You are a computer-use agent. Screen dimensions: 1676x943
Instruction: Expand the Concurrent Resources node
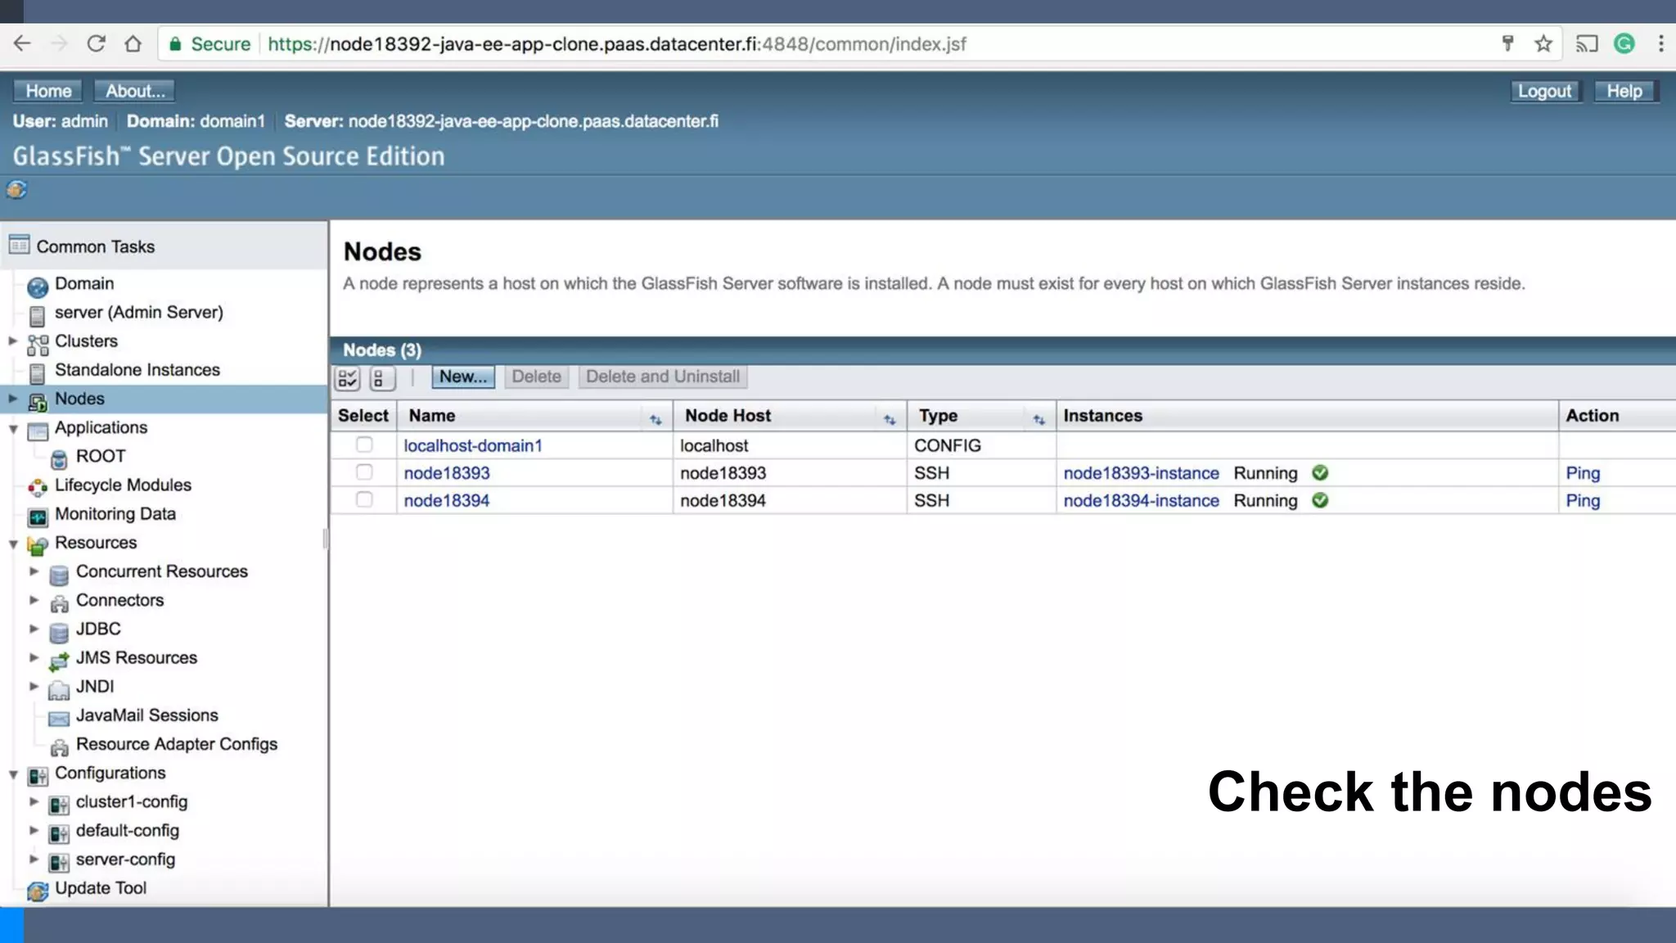(x=34, y=571)
